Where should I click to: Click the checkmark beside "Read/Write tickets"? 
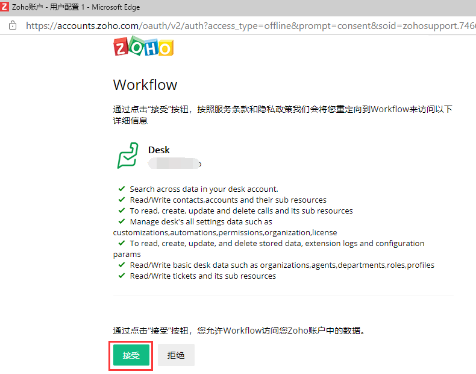[122, 276]
